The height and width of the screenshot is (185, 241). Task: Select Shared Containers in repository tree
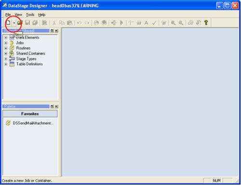click(31, 53)
